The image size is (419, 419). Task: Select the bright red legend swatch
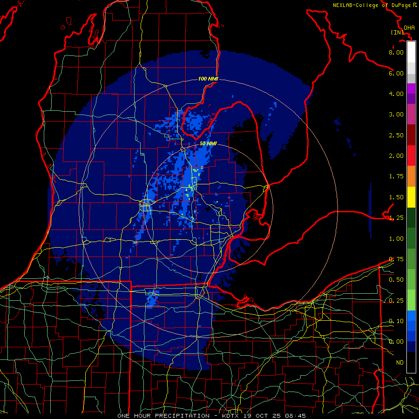[x=411, y=155]
